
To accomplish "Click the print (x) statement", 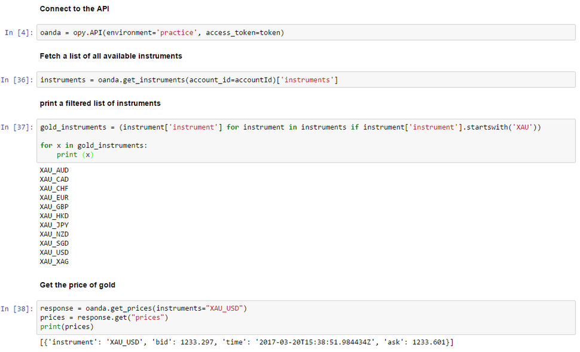I will coord(75,155).
